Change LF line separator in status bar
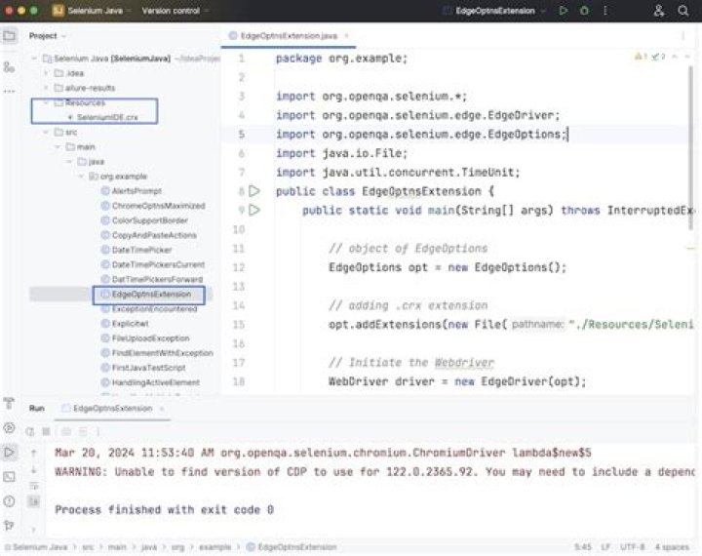702x556 pixels. click(x=605, y=547)
